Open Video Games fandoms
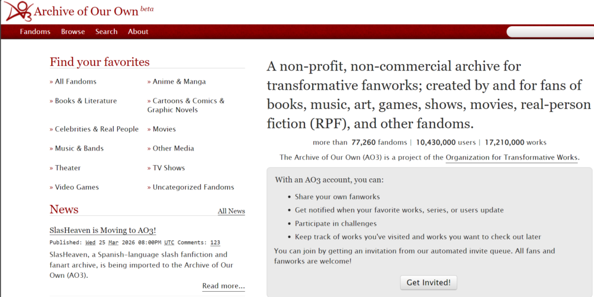594x297 pixels. (x=77, y=187)
